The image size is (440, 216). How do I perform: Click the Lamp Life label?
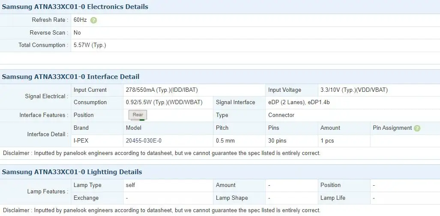coord(333,198)
